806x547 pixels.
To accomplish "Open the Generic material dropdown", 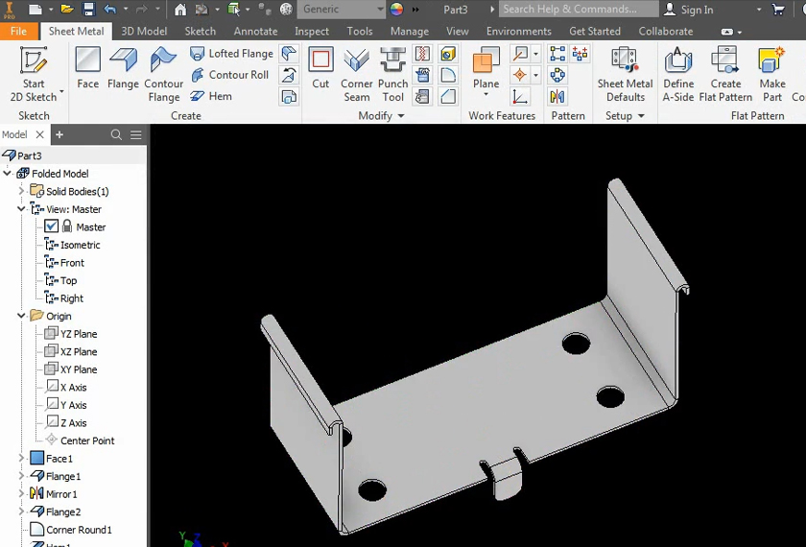I will click(x=343, y=10).
